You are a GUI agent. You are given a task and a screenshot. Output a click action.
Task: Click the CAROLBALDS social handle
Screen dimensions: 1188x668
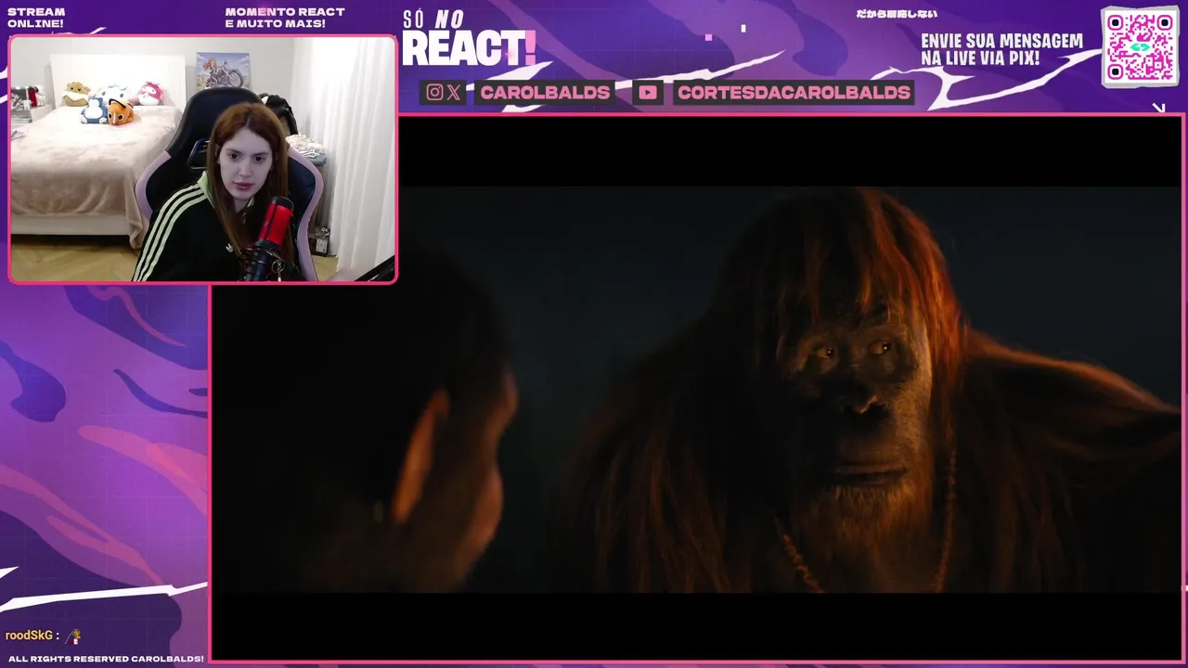tap(545, 92)
